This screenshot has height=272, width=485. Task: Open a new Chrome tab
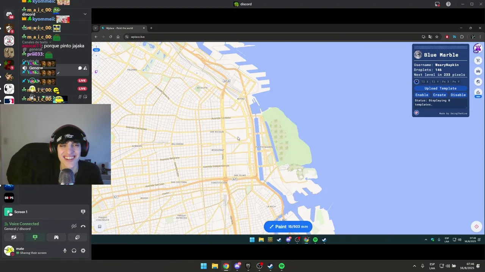tap(151, 28)
